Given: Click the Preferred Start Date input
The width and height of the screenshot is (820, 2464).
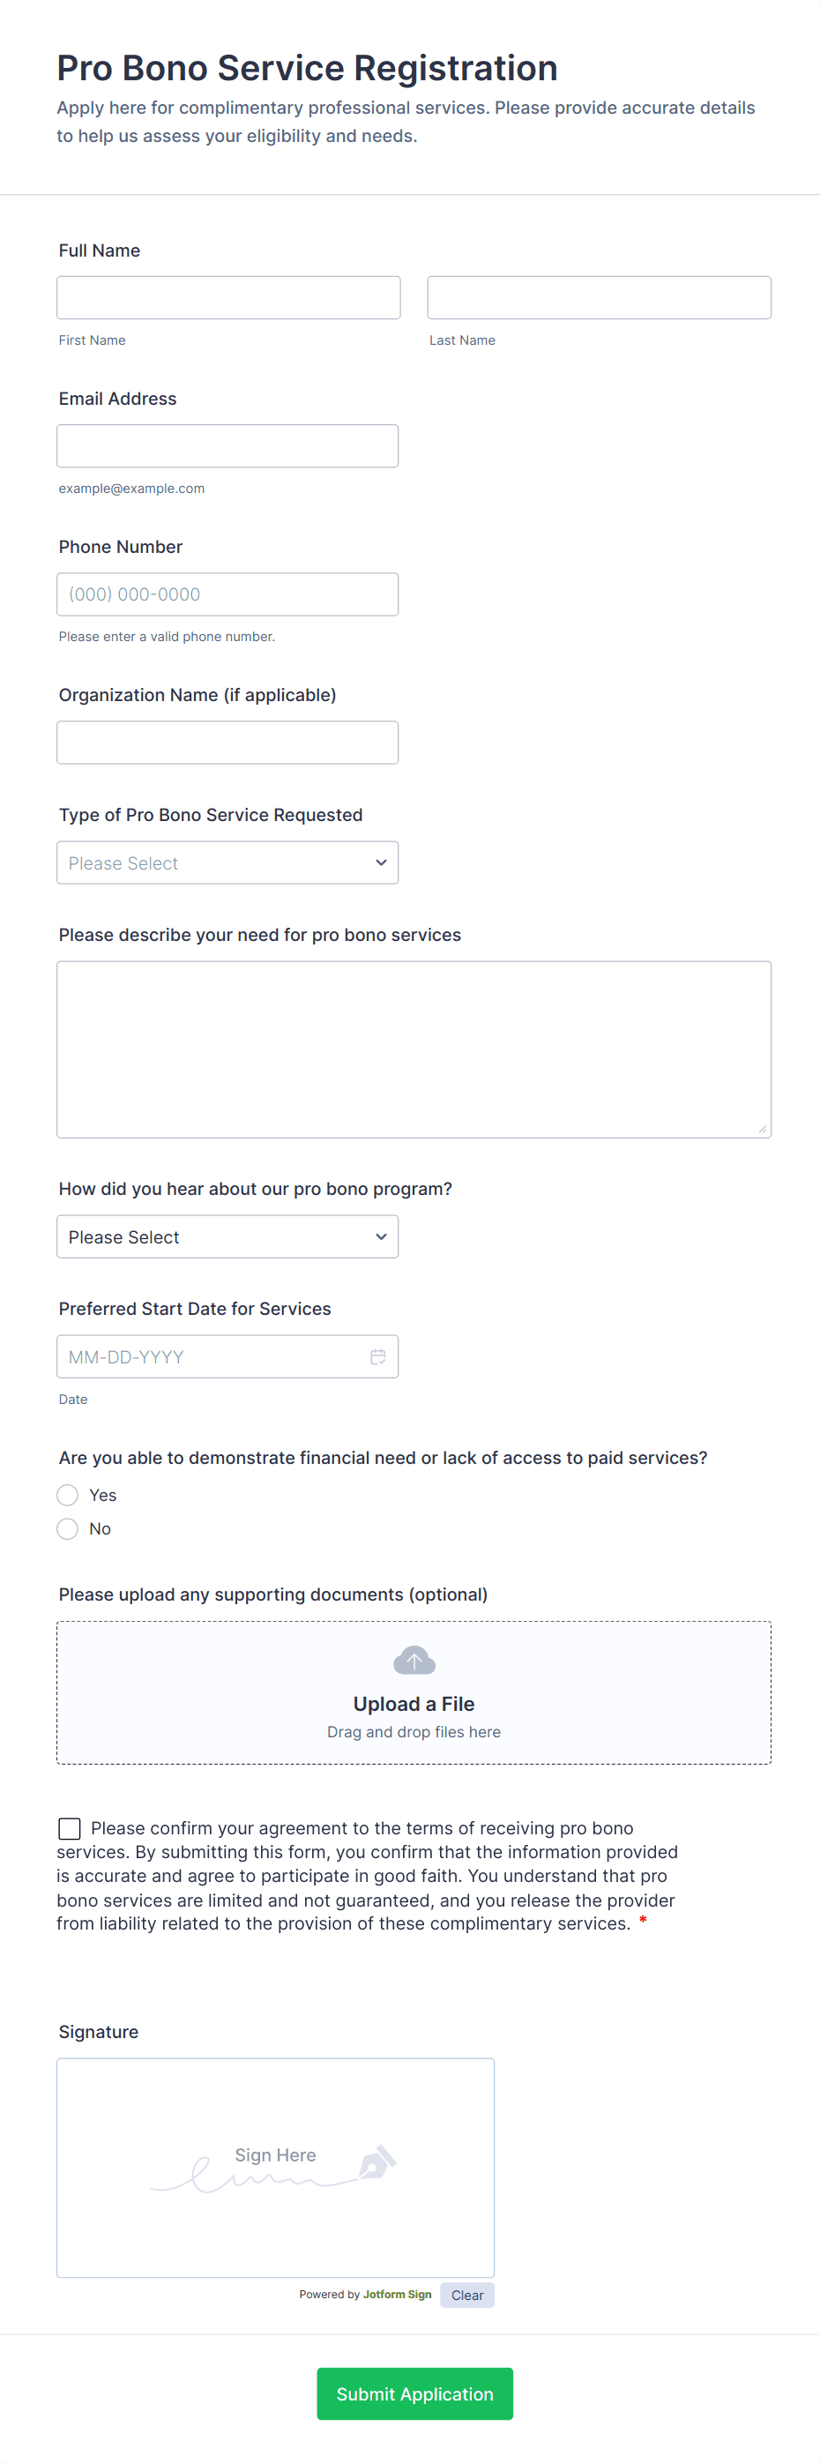Looking at the screenshot, I should [x=211, y=1356].
